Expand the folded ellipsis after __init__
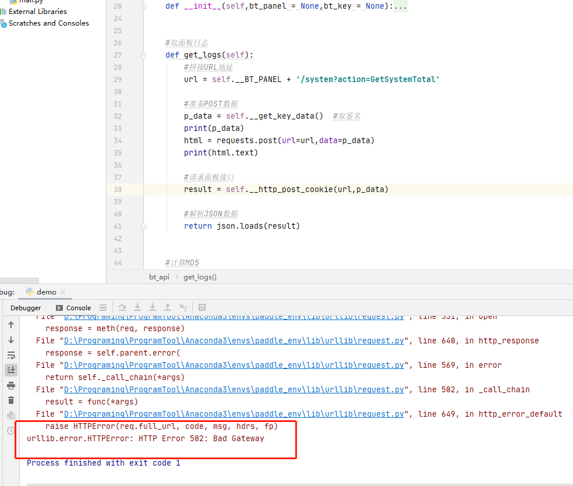The height and width of the screenshot is (486, 573). pos(400,6)
